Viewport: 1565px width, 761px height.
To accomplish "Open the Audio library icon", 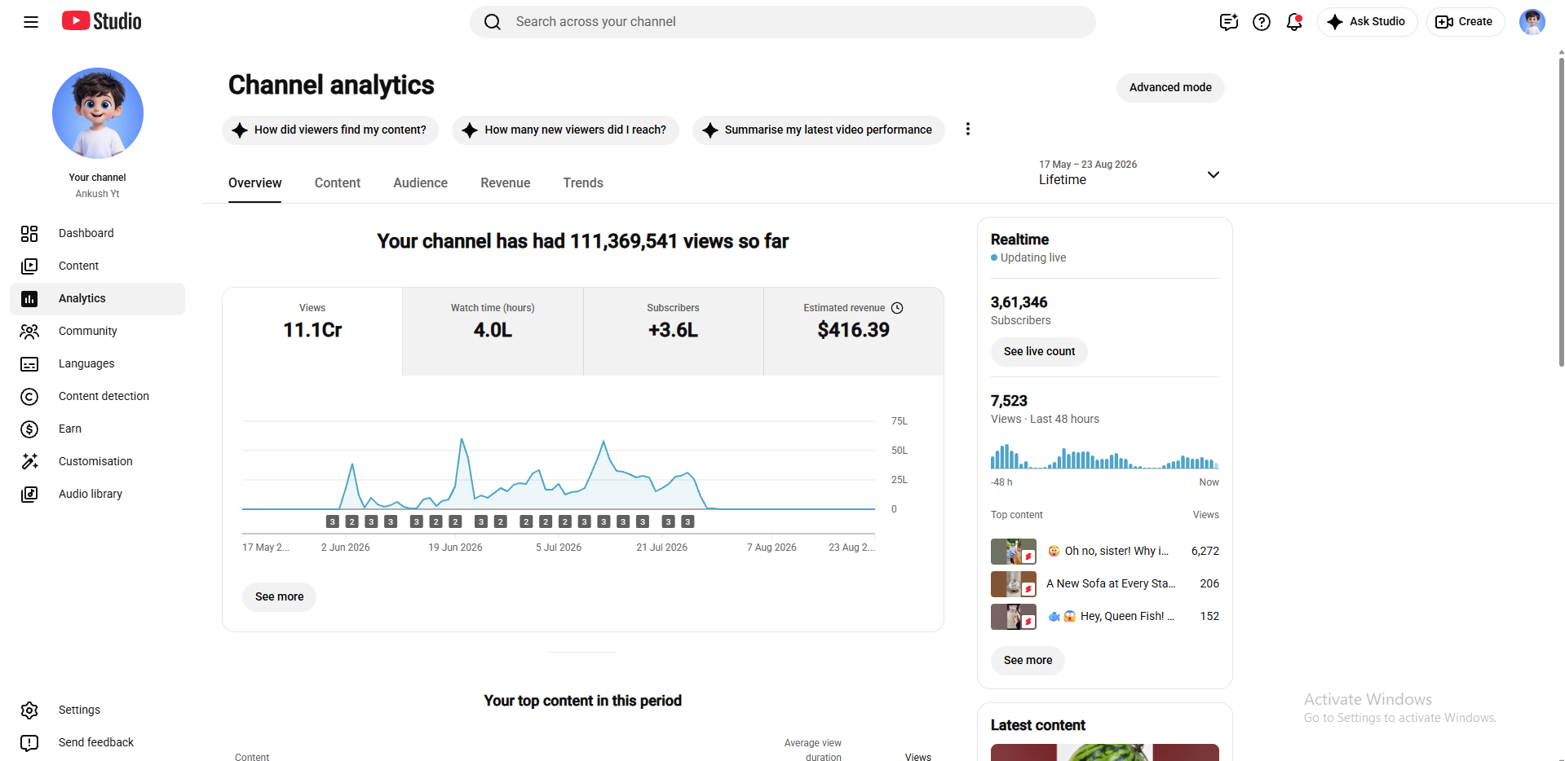I will [29, 495].
